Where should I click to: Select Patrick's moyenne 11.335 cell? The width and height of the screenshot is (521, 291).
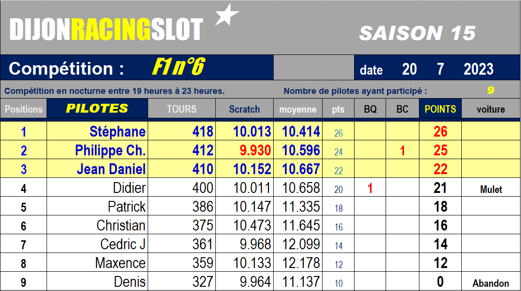coord(298,207)
